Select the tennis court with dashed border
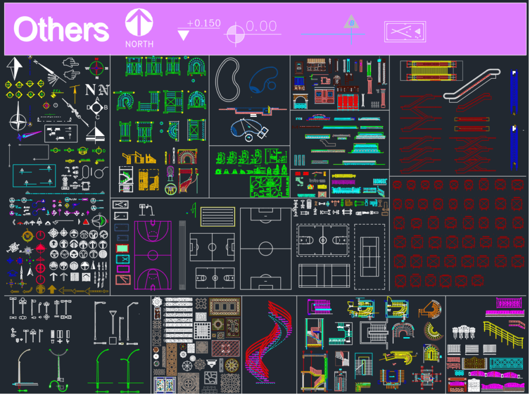This screenshot has width=530, height=395. click(370, 256)
